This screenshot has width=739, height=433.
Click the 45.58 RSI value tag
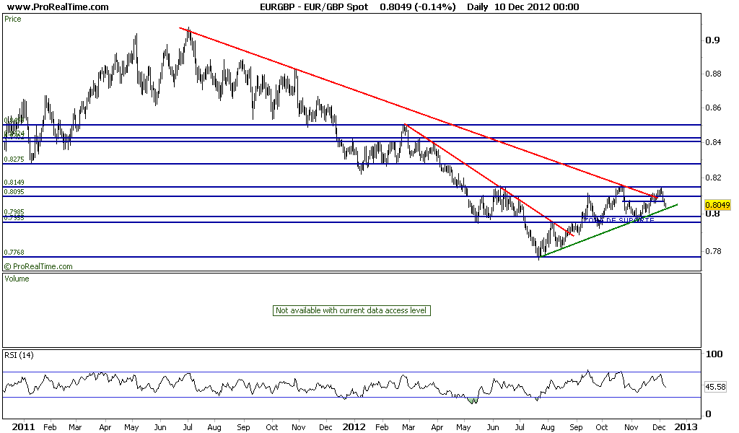click(715, 387)
